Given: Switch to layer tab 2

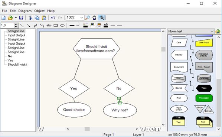Looking at the screenshot, I should pyautogui.click(x=147, y=129).
